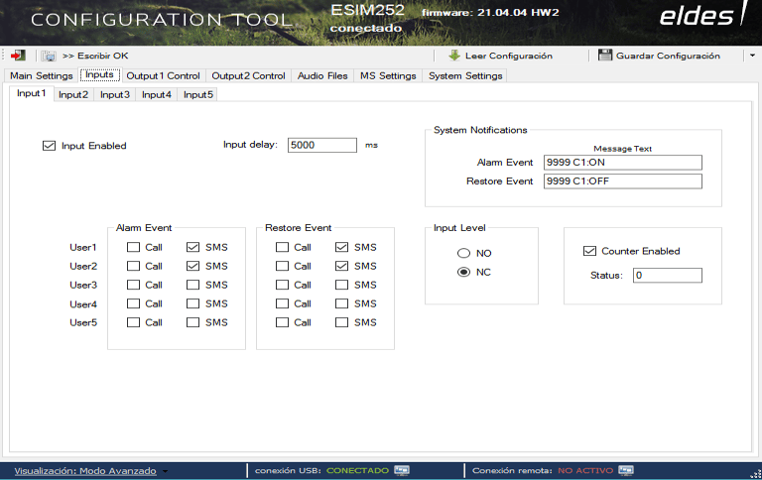
Task: Disable the Input Enabled checkbox
Action: 49,146
